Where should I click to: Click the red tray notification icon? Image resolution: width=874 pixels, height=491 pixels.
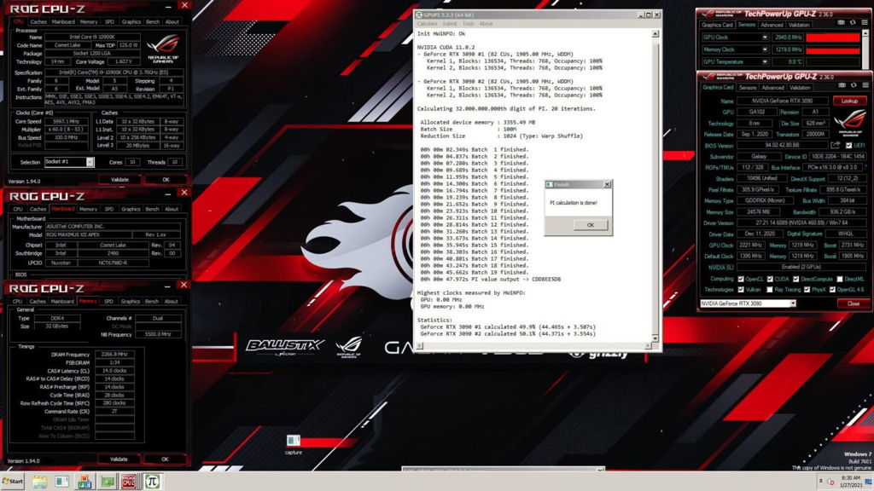[830, 482]
